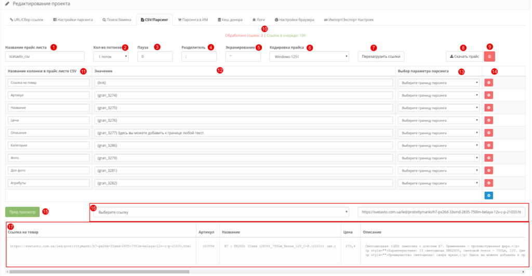Edit the {gran_3281} value field
The image size is (532, 276).
pyautogui.click(x=244, y=170)
